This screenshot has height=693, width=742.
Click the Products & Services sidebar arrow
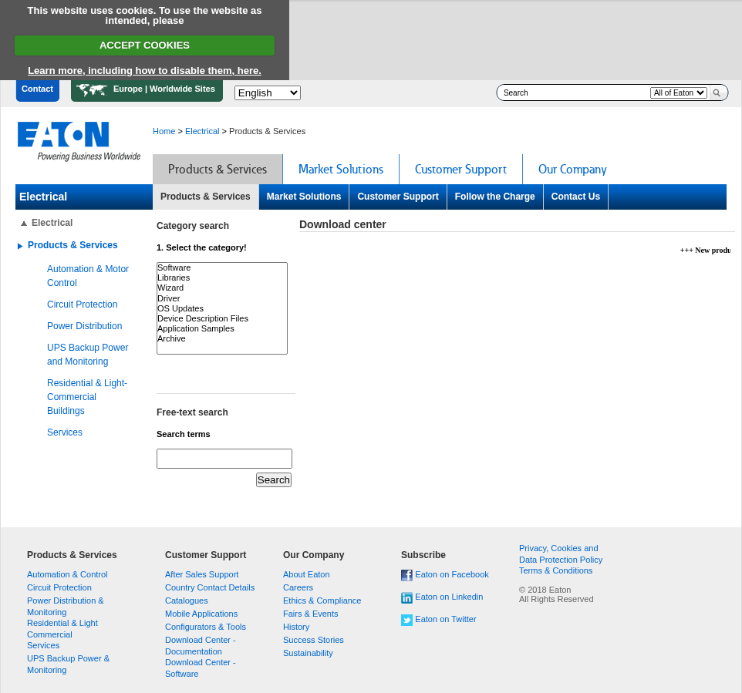click(20, 246)
